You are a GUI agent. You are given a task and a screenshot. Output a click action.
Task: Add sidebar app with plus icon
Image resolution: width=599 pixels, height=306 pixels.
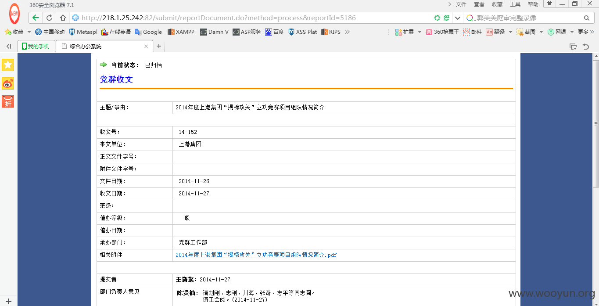(x=8, y=301)
